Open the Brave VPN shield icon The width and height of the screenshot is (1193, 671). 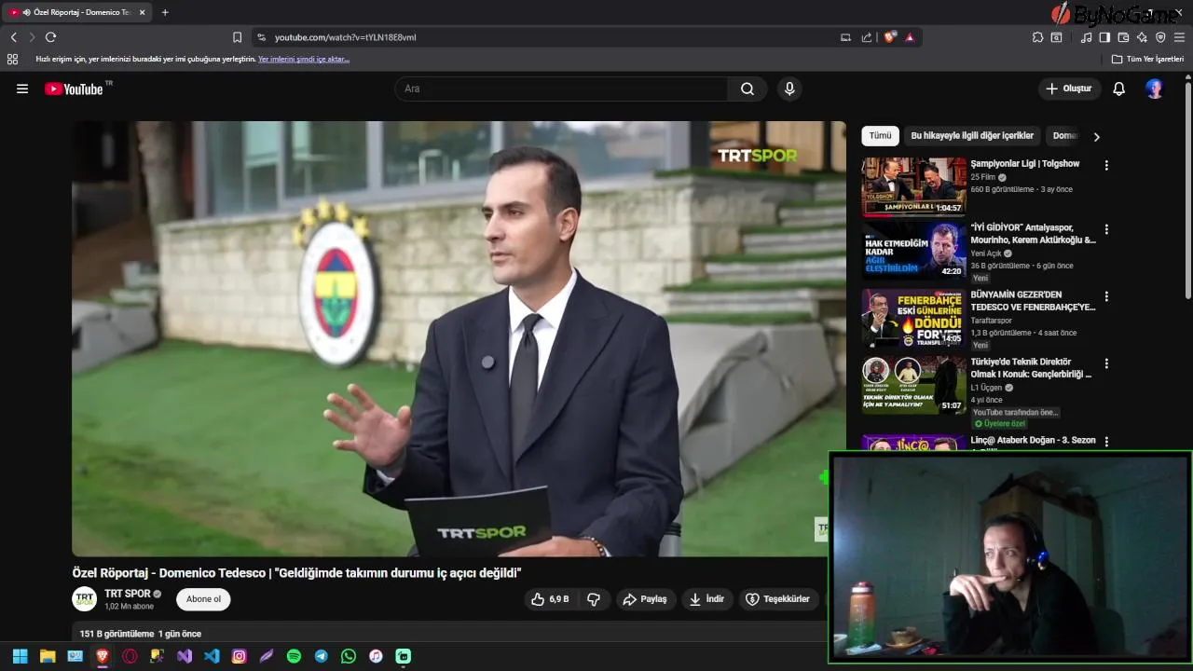1160,37
